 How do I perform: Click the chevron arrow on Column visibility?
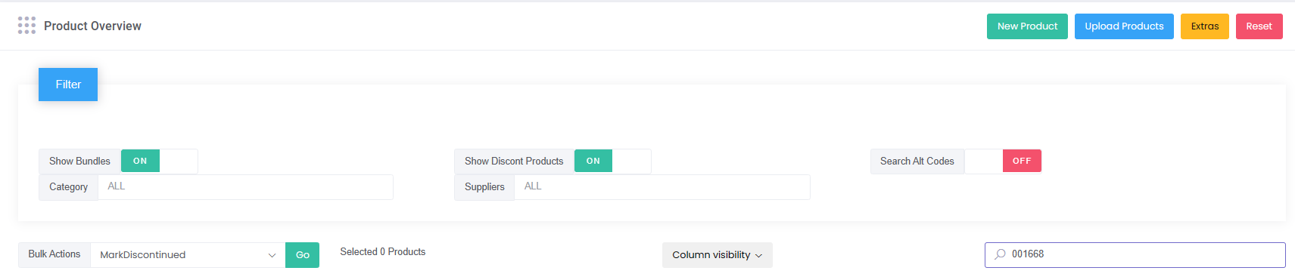[758, 256]
